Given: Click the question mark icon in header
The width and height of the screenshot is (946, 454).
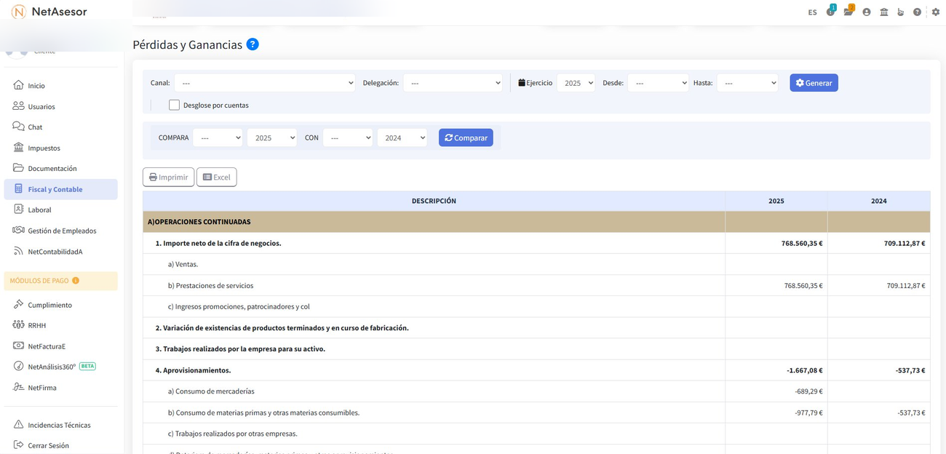Looking at the screenshot, I should [x=917, y=12].
